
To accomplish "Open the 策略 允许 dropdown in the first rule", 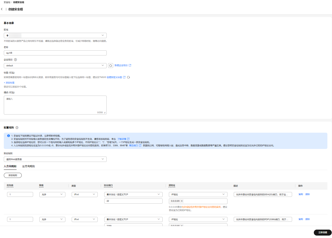I will 62,194.
